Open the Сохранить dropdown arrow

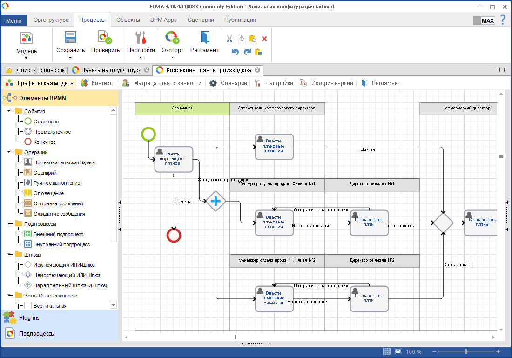70,58
